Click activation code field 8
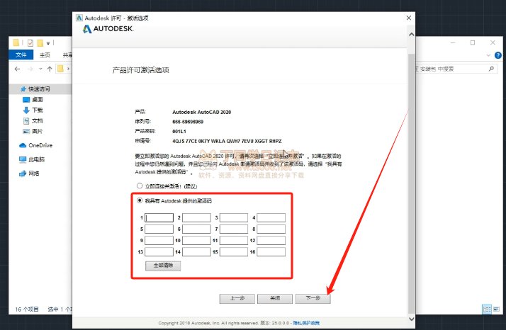This screenshot has height=330, width=506. coord(271,229)
